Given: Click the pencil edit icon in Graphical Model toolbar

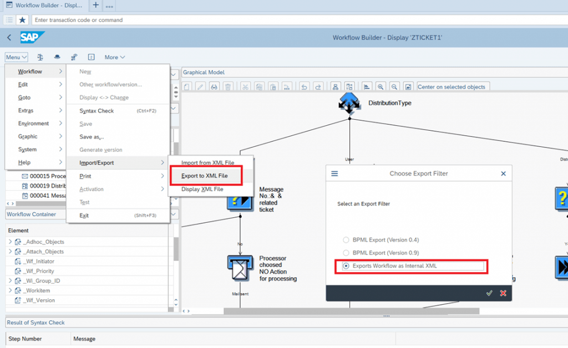Looking at the screenshot, I should pyautogui.click(x=200, y=87).
